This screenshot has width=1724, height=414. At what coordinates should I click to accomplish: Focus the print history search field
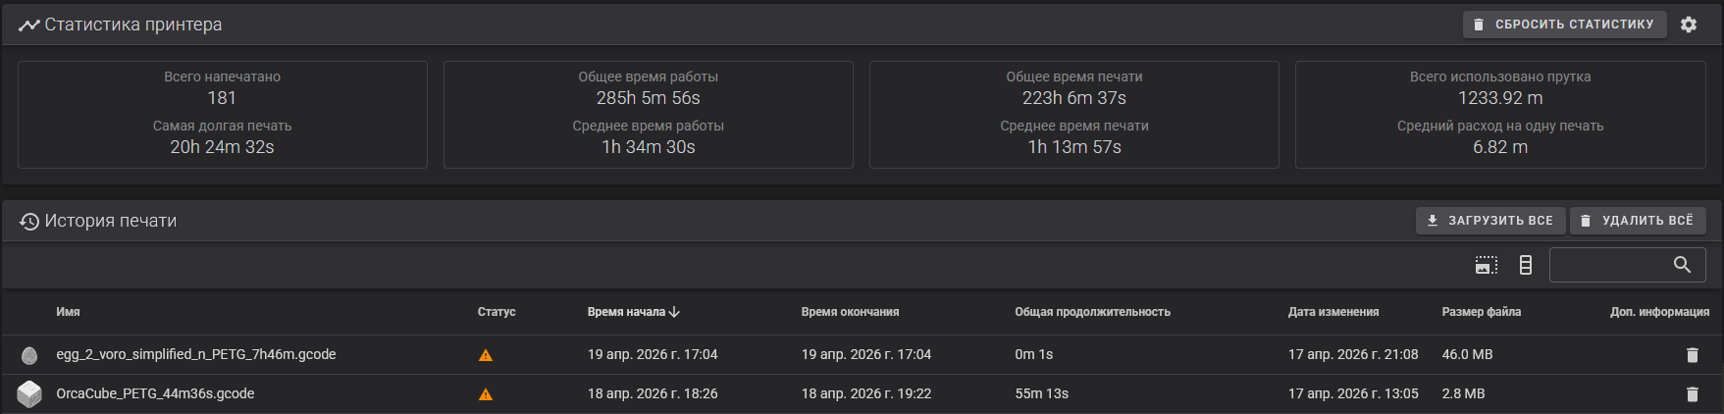1609,265
